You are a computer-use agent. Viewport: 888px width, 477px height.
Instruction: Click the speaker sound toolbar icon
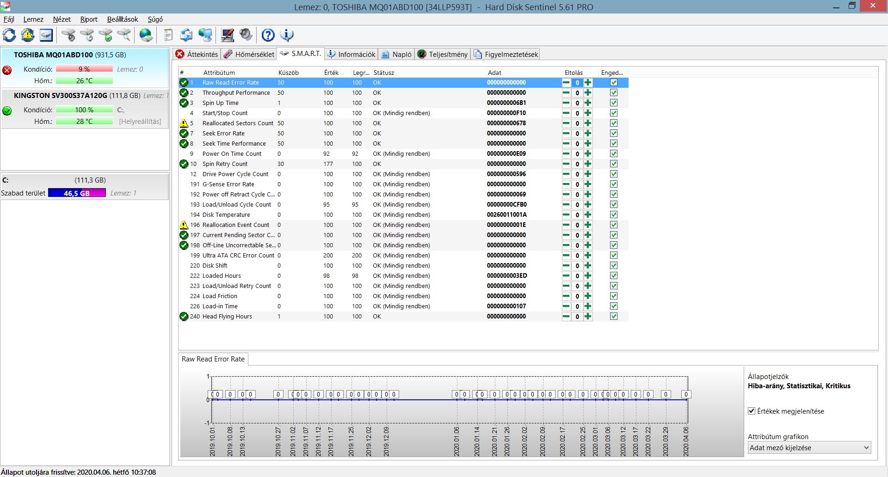246,35
